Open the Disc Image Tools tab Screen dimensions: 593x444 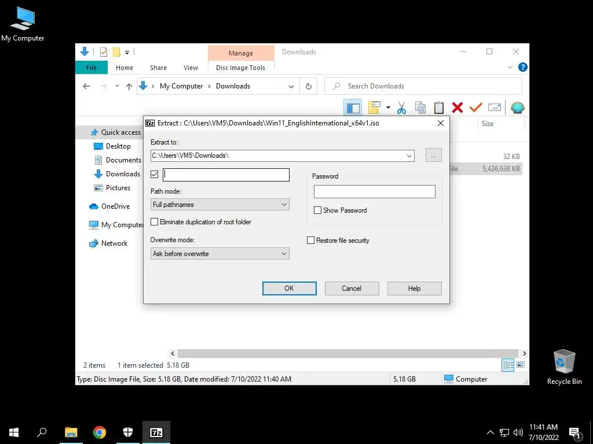click(x=240, y=68)
